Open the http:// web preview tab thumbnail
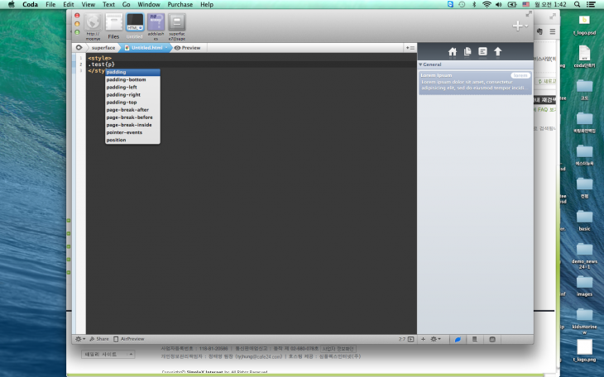This screenshot has height=377, width=604. click(x=93, y=27)
